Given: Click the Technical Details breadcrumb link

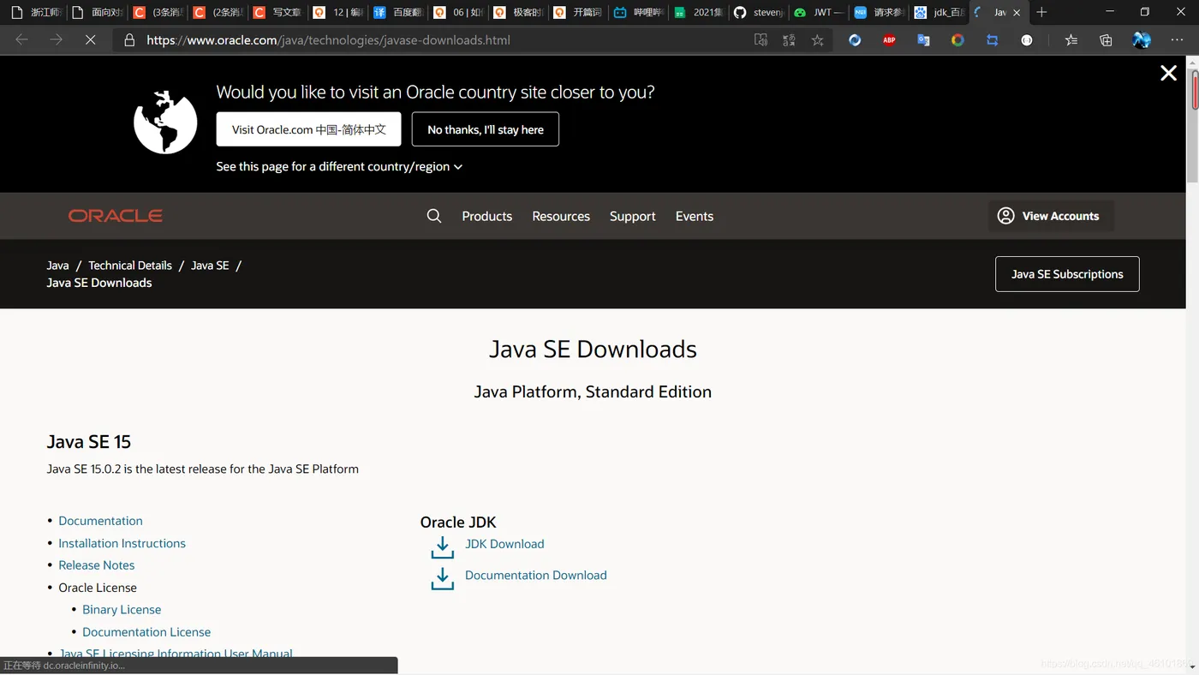Looking at the screenshot, I should coord(130,266).
